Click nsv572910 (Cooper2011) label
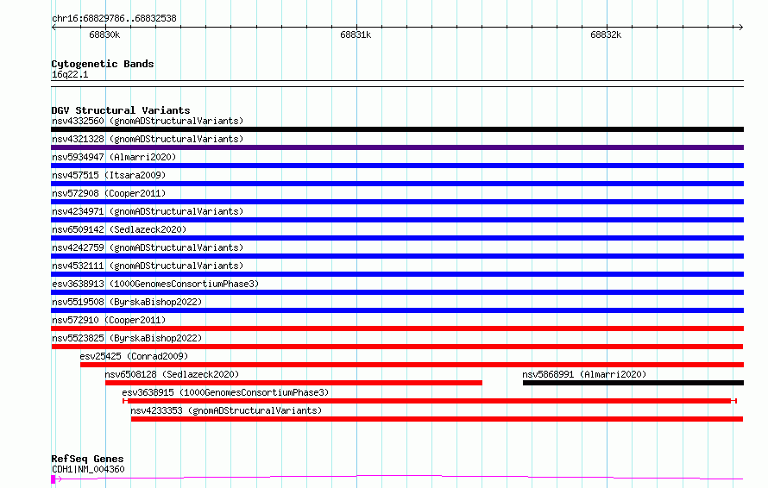The height and width of the screenshot is (488, 768). point(109,320)
